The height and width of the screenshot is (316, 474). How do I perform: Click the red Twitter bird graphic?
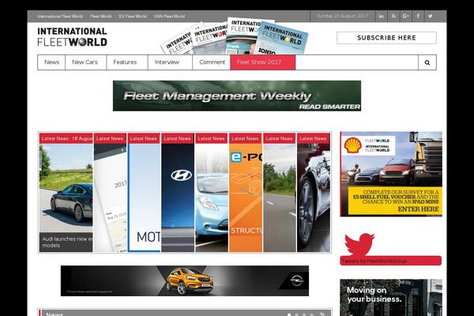tap(359, 244)
